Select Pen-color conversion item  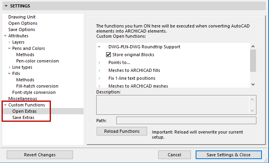[37, 61]
